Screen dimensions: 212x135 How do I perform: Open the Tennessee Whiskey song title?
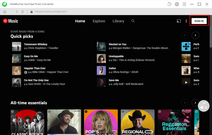coord(36,44)
